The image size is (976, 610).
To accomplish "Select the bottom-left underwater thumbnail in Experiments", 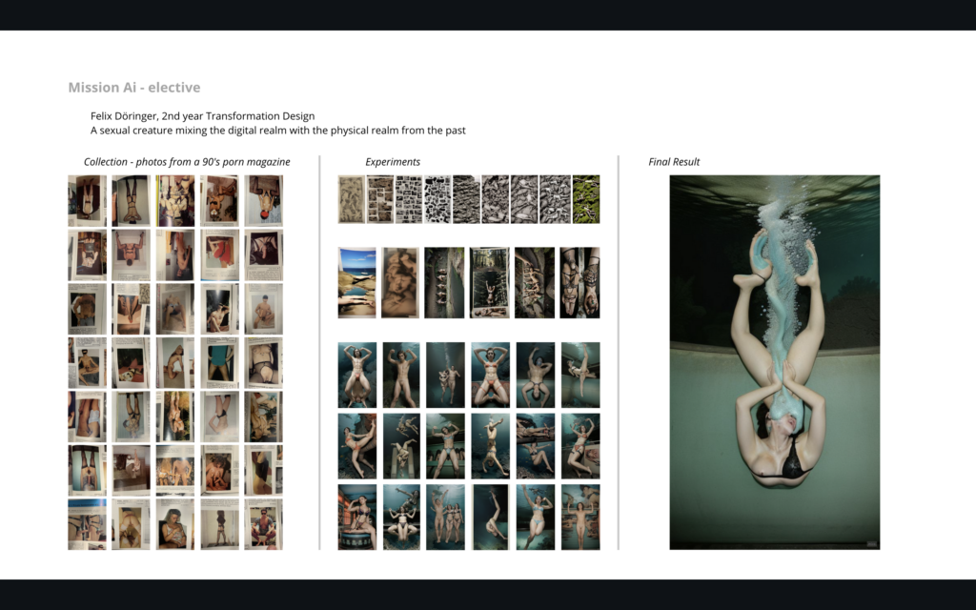I will tap(357, 518).
